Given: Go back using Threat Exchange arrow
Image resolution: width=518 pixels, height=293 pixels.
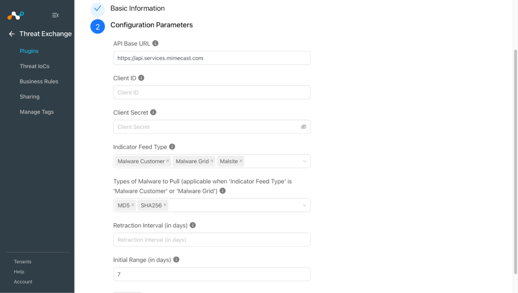Looking at the screenshot, I should [12, 34].
